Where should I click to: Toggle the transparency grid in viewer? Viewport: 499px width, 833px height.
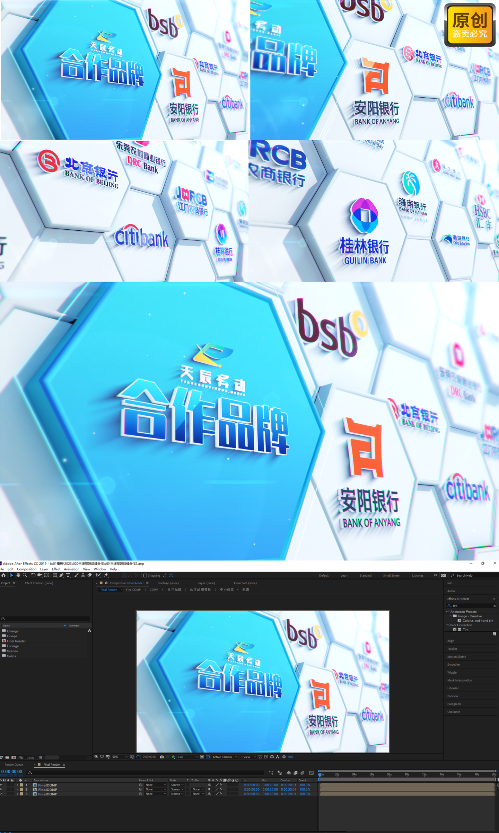208,757
